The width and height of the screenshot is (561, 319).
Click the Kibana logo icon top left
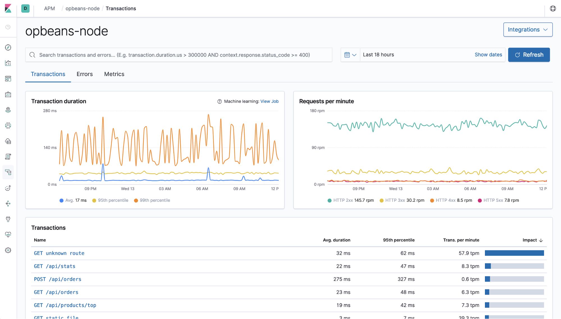tap(8, 8)
